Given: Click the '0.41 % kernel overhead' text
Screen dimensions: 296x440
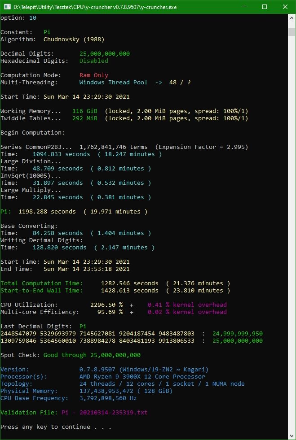Looking at the screenshot, I should tap(187, 305).
